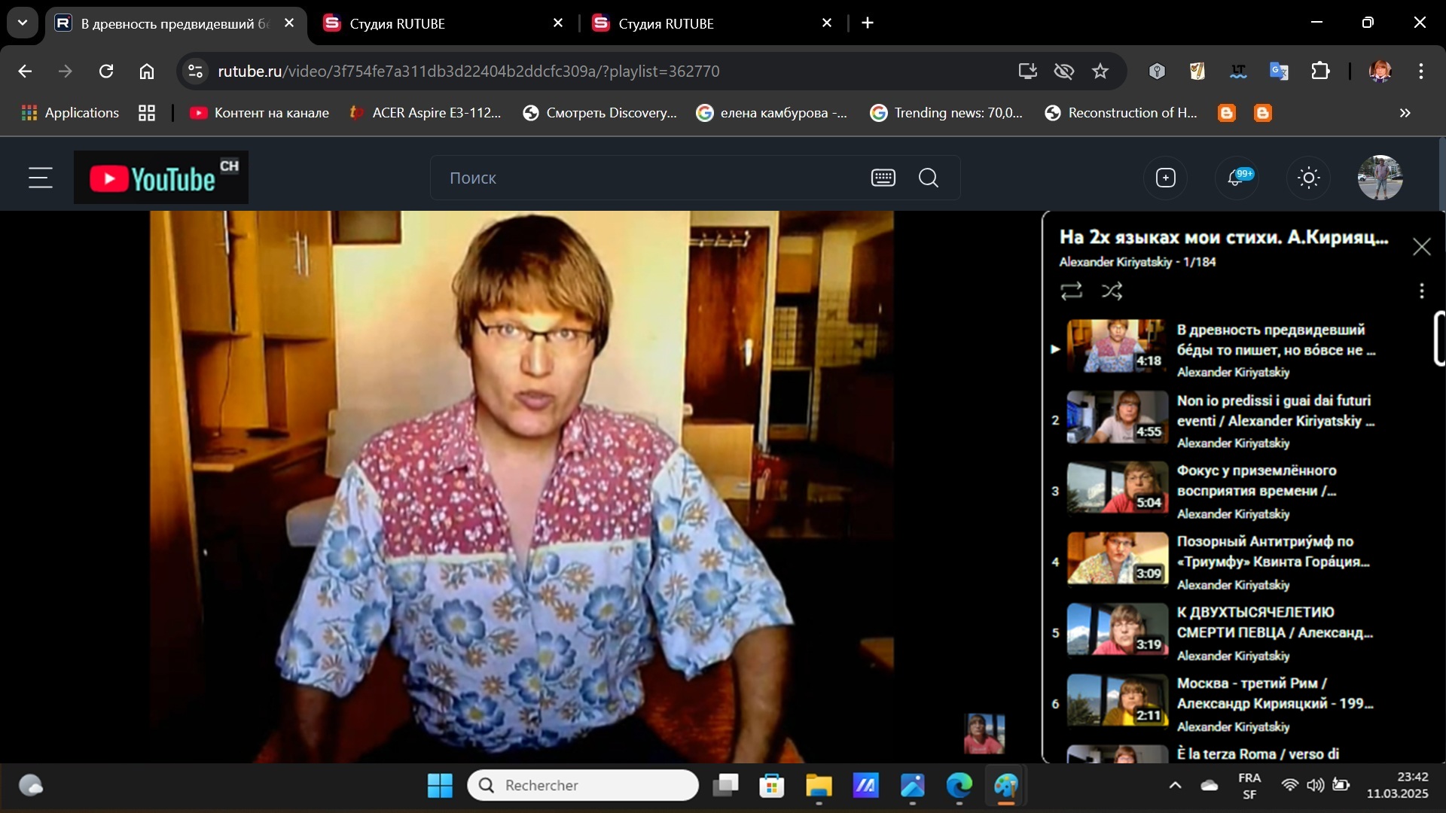This screenshot has height=813, width=1446.
Task: Expand the hidden bookmarks chevron
Action: point(1405,113)
